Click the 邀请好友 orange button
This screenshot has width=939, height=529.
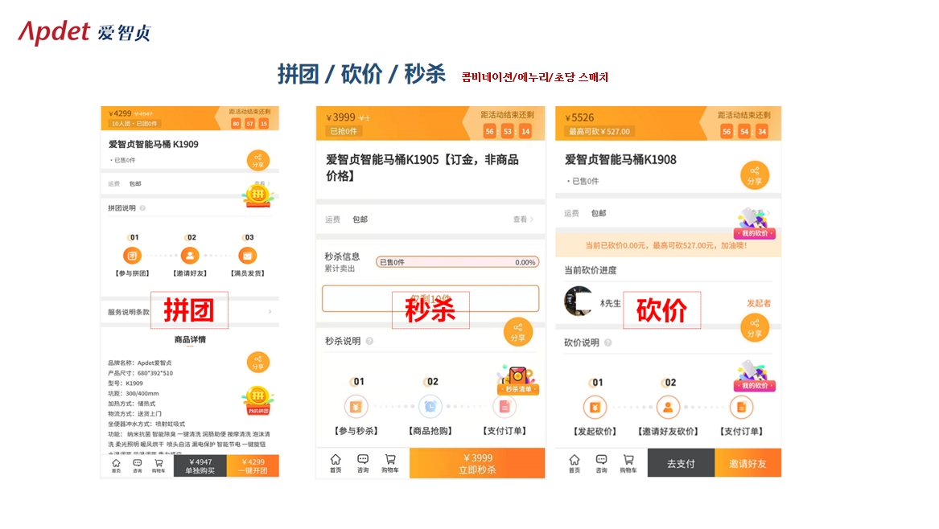(x=748, y=463)
